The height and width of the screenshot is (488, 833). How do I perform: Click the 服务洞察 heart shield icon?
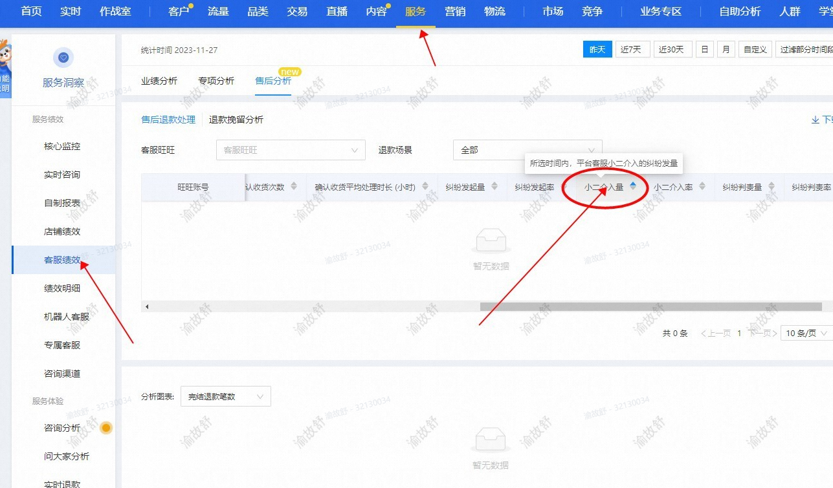click(x=63, y=58)
